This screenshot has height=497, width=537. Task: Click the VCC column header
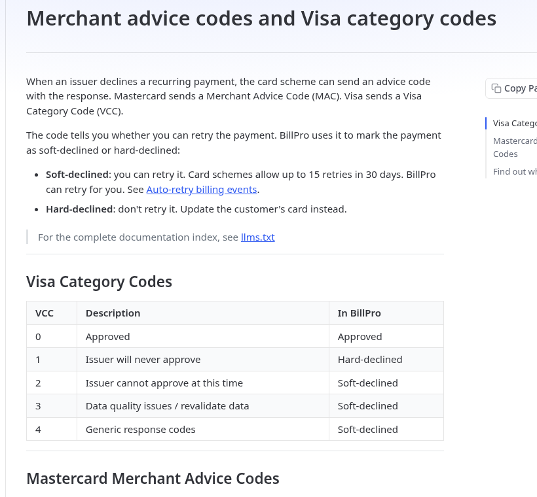click(x=44, y=313)
